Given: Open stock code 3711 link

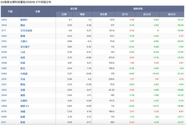Looking at the screenshot, I should [x=4, y=30].
